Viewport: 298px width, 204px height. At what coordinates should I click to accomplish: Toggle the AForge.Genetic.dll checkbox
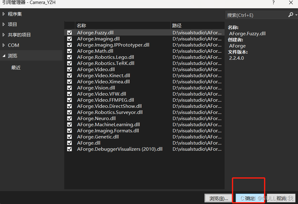pyautogui.click(x=69, y=137)
